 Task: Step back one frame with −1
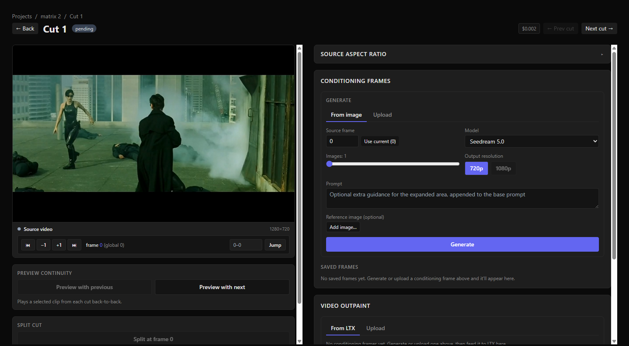pos(44,245)
